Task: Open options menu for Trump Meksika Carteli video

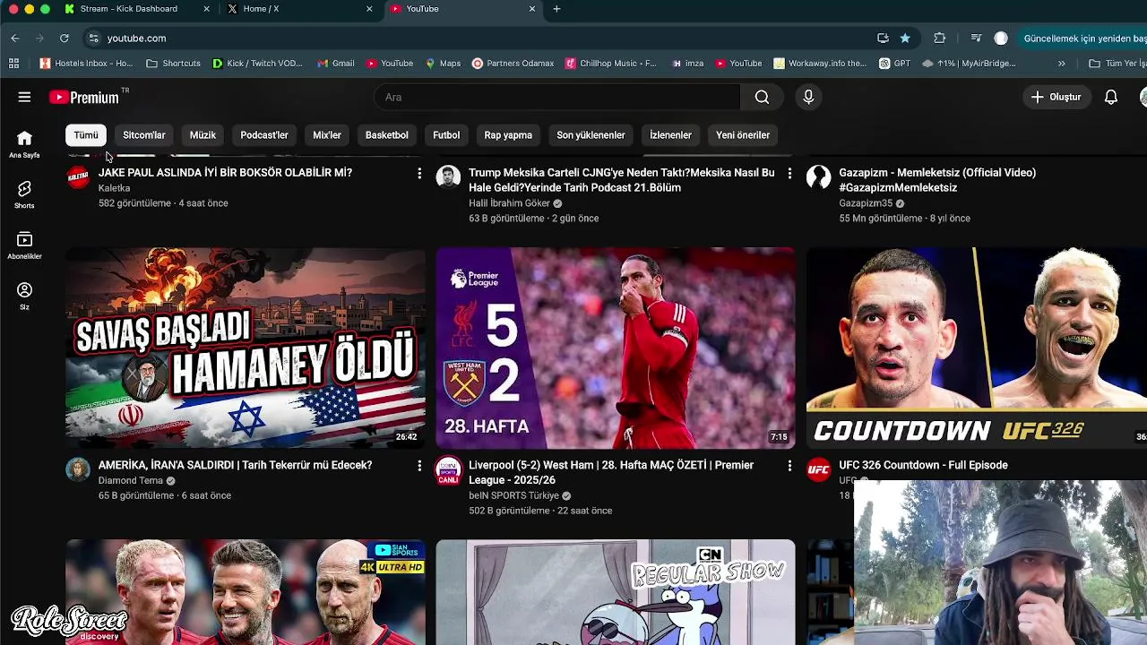Action: coord(789,173)
